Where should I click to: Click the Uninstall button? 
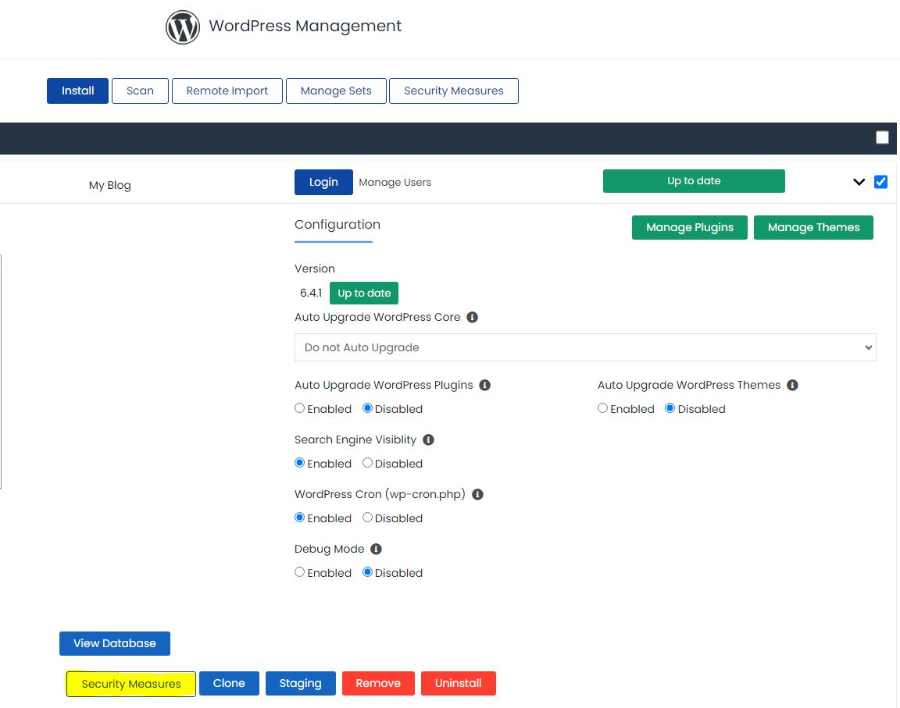click(x=458, y=683)
